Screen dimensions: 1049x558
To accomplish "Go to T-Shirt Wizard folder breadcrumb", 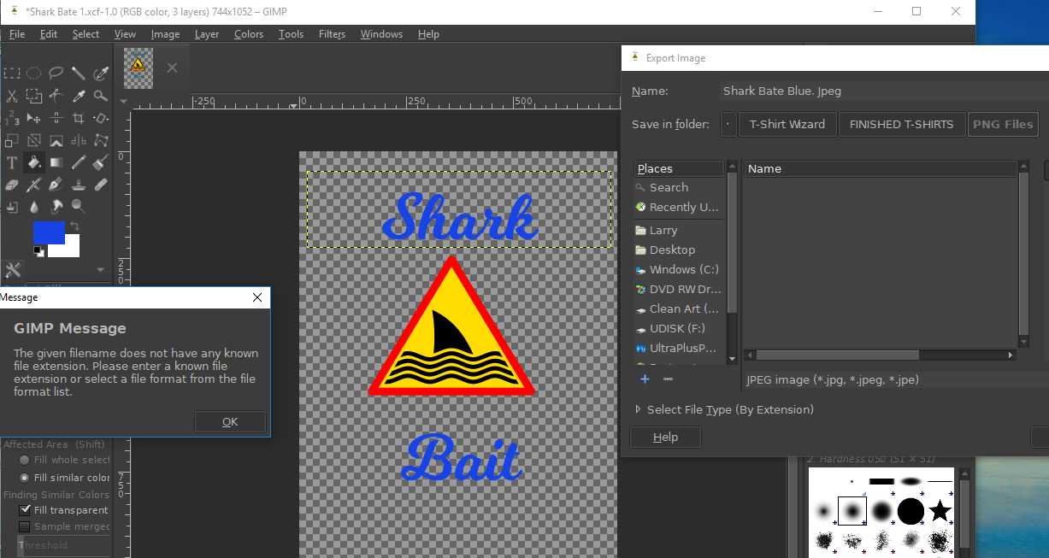I will click(787, 124).
